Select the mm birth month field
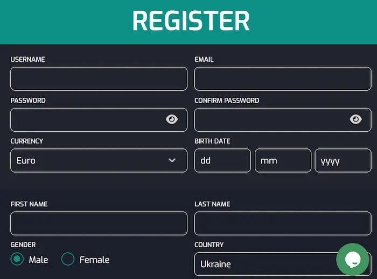The height and width of the screenshot is (279, 377). (x=283, y=161)
